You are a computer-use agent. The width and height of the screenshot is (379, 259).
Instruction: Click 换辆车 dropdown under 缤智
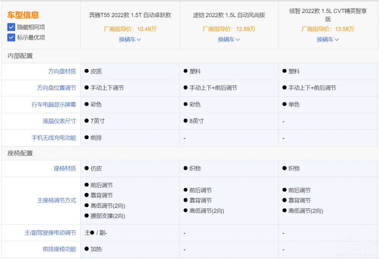coord(328,39)
